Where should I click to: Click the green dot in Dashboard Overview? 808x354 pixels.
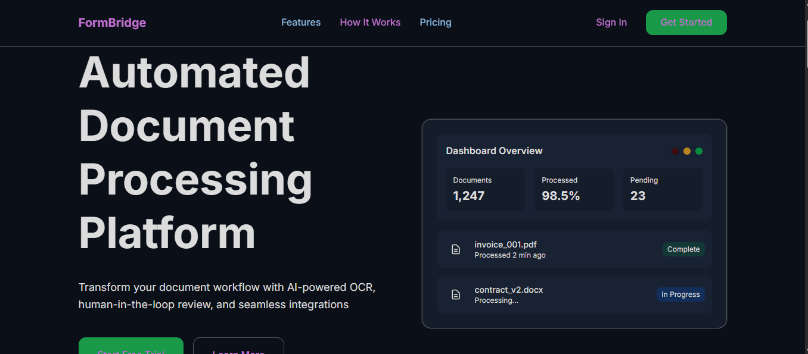[699, 151]
